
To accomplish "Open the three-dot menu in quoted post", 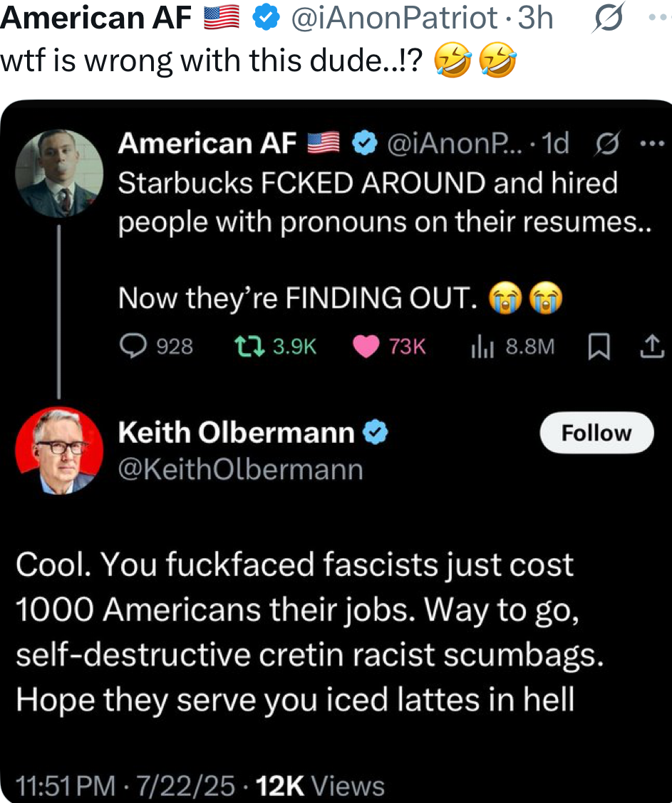I will point(651,143).
